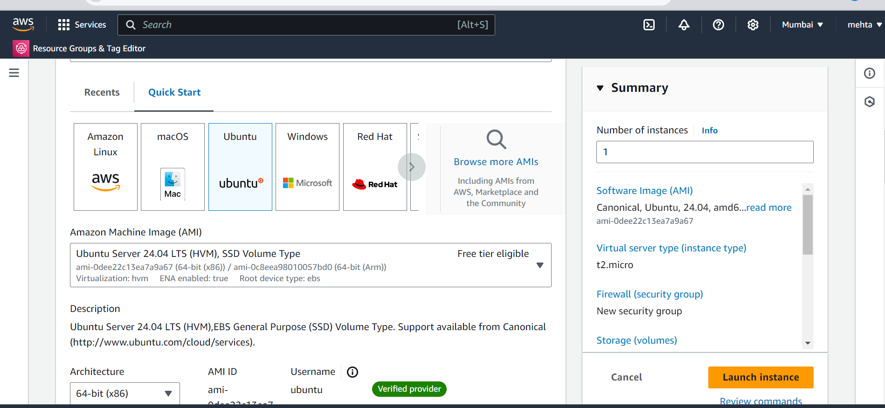Open the Software Image (AMI) link
The height and width of the screenshot is (408, 885).
(x=644, y=191)
